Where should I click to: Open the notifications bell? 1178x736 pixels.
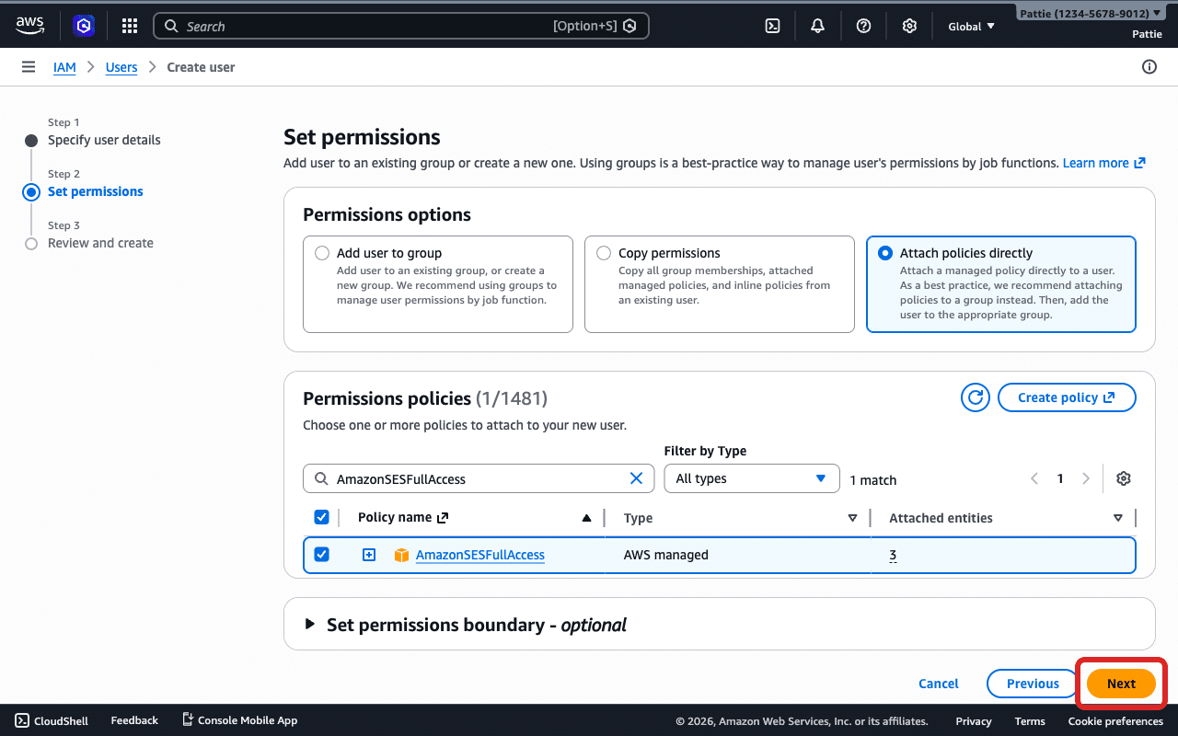[x=817, y=26]
